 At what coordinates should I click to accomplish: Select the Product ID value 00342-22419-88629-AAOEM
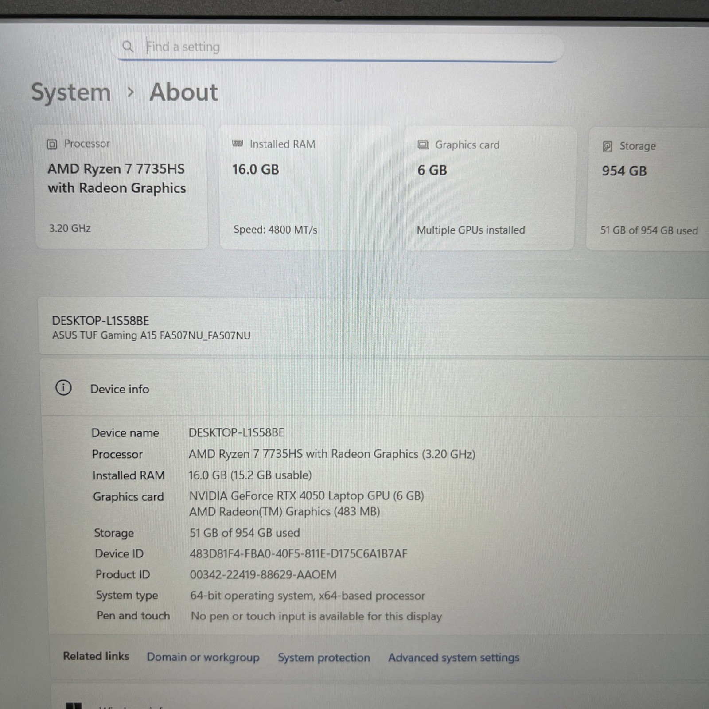click(263, 575)
